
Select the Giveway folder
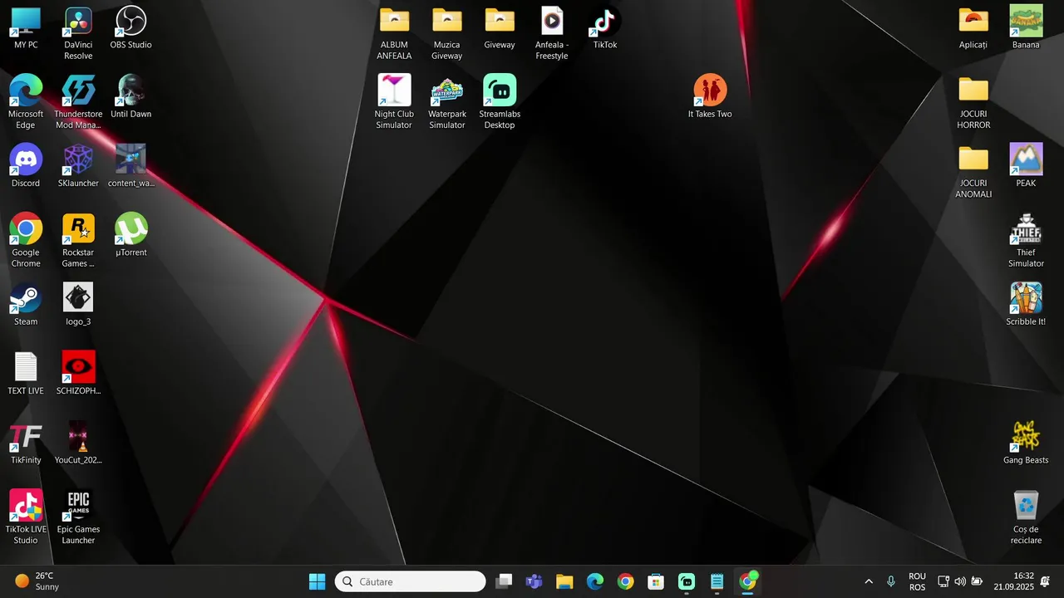[x=500, y=28]
